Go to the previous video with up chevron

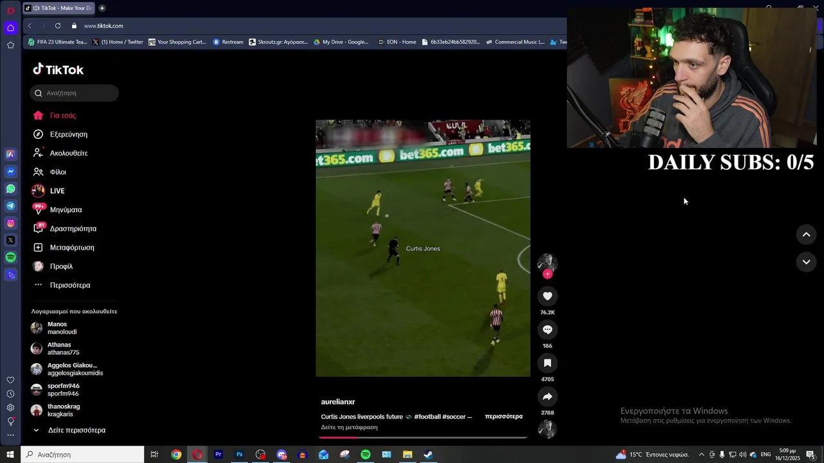click(806, 235)
